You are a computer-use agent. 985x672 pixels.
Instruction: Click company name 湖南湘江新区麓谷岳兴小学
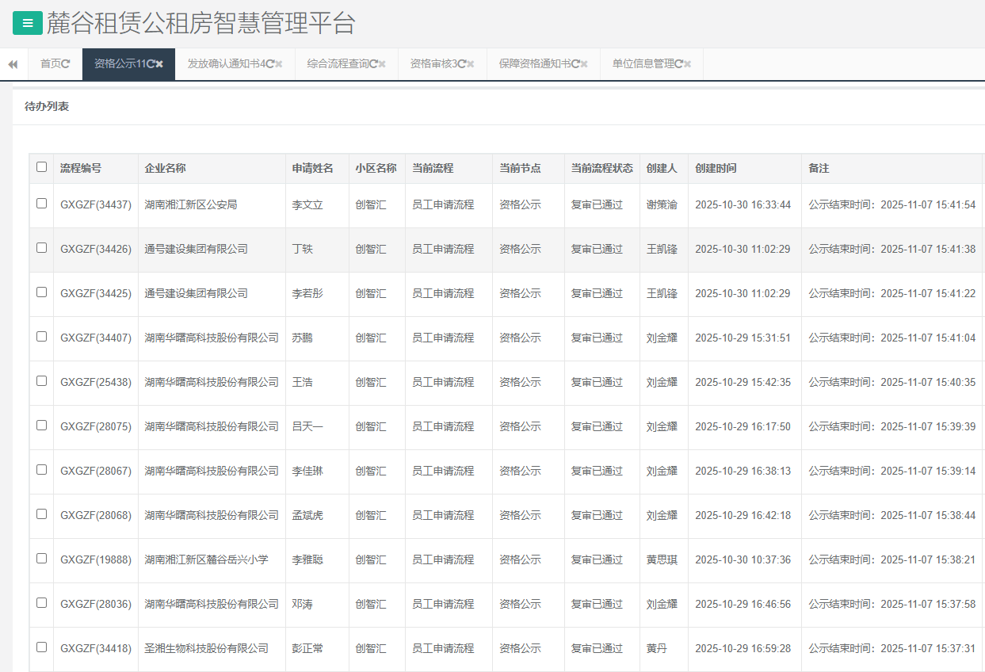(206, 559)
